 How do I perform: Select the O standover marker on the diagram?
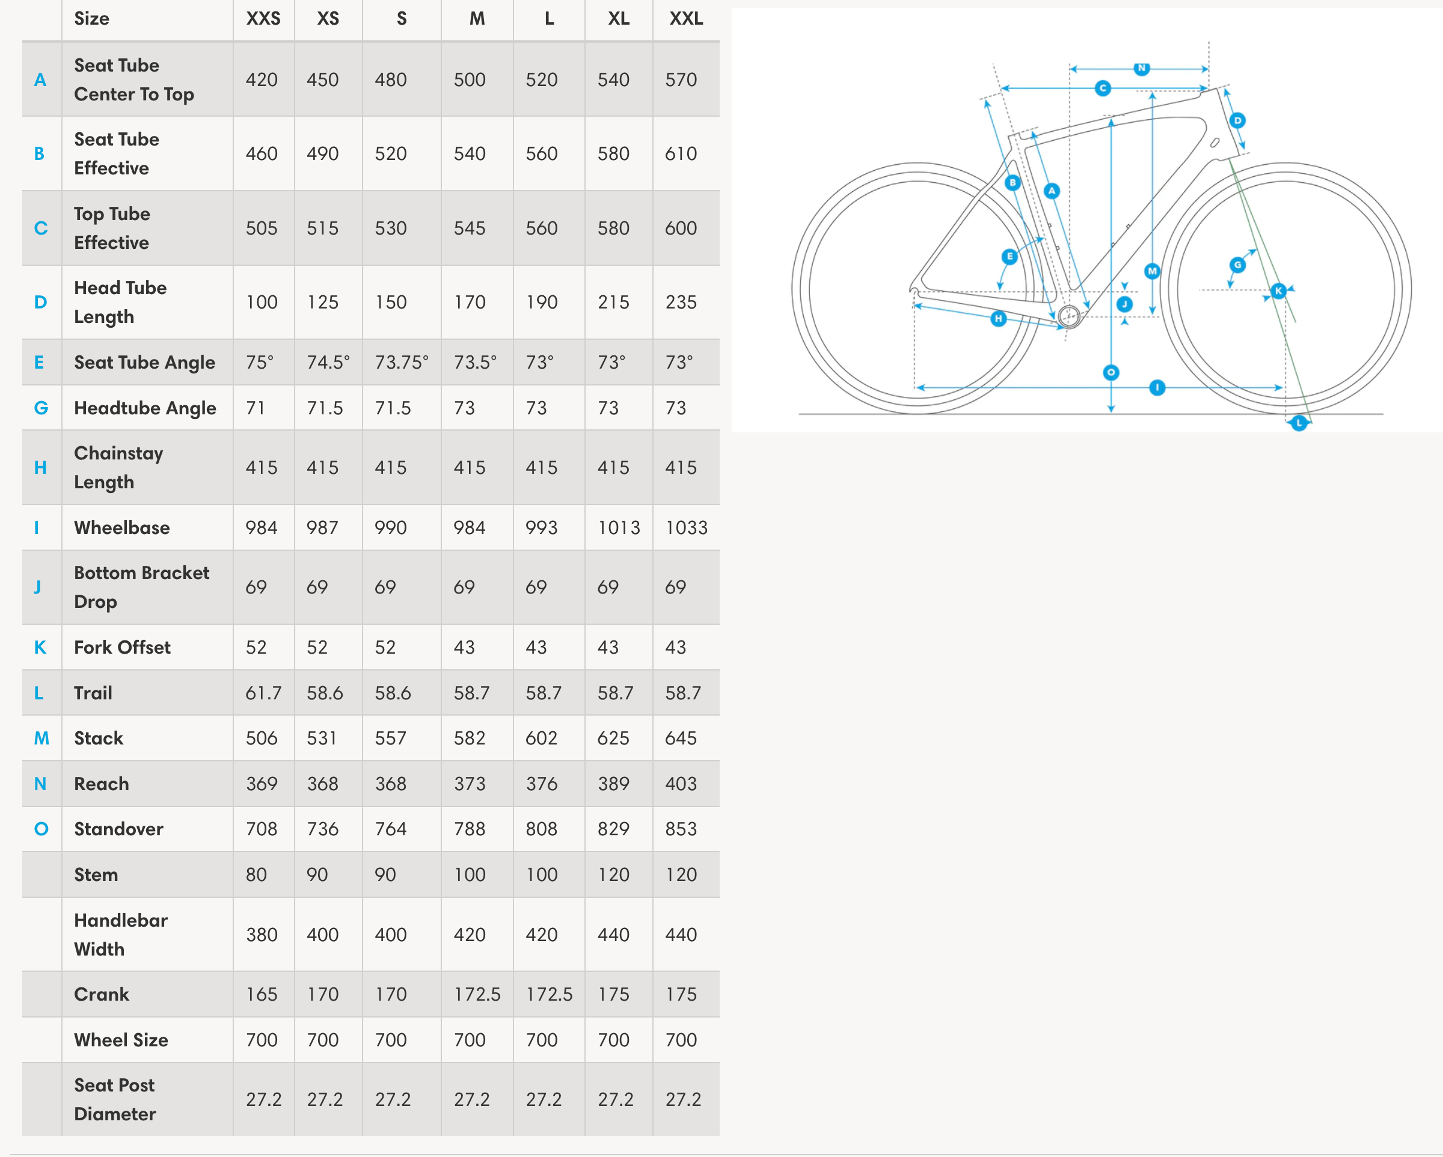click(x=1111, y=372)
